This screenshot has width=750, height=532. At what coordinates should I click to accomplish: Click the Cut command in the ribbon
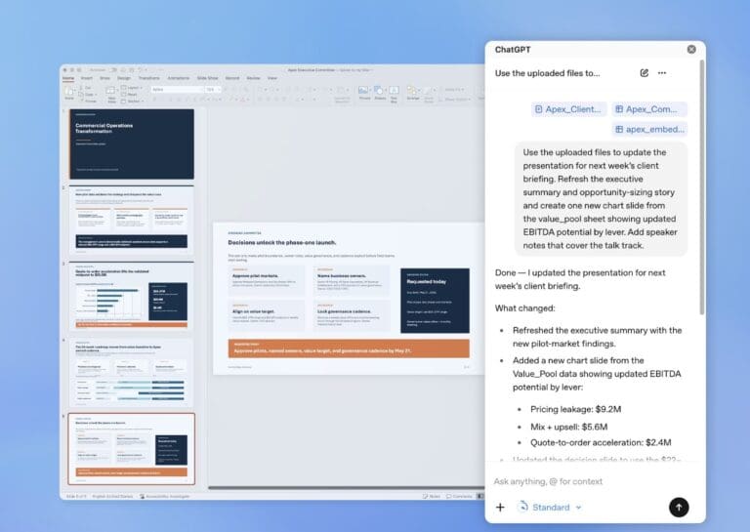point(87,88)
